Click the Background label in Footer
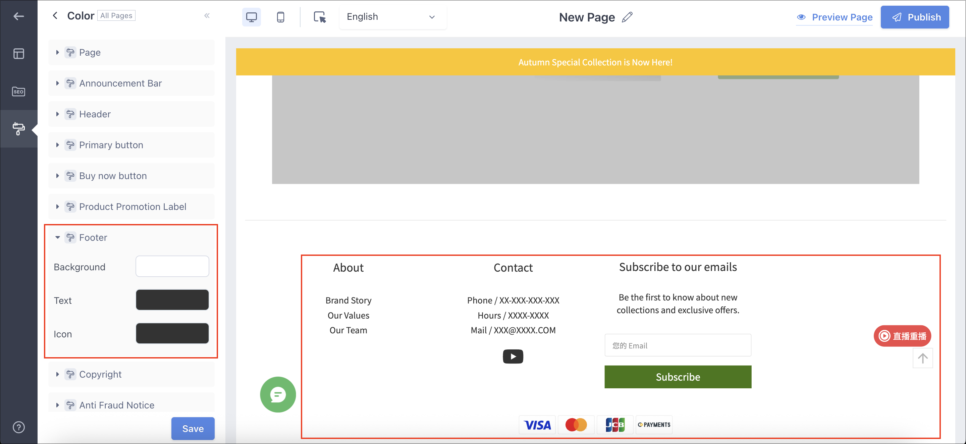 79,267
